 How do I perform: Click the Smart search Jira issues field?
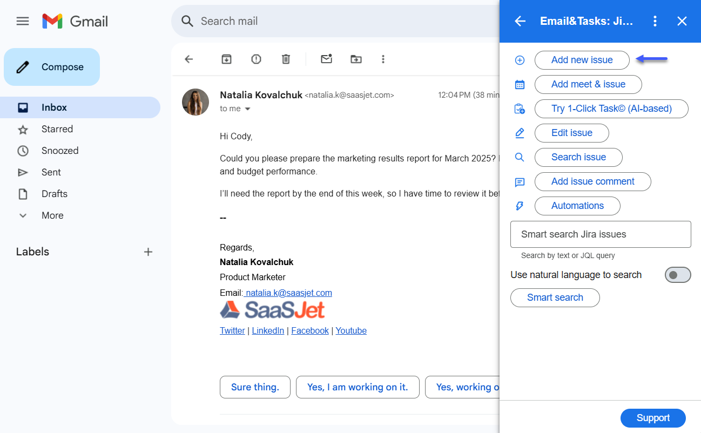coord(601,234)
